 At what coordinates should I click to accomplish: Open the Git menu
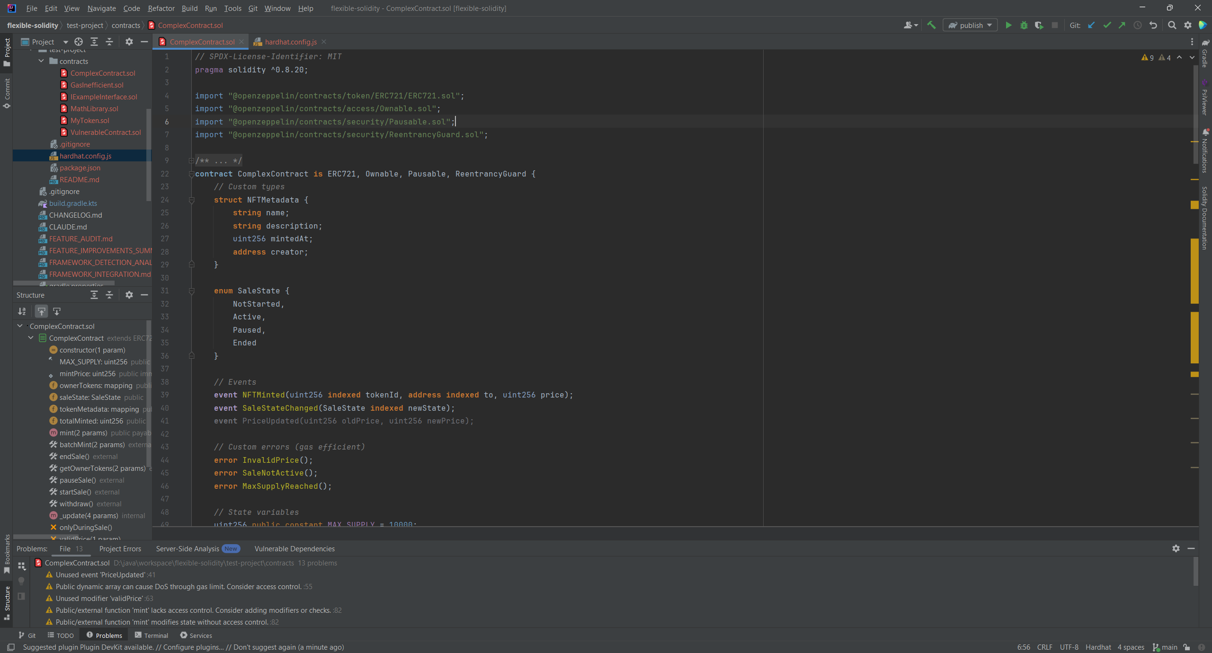253,8
